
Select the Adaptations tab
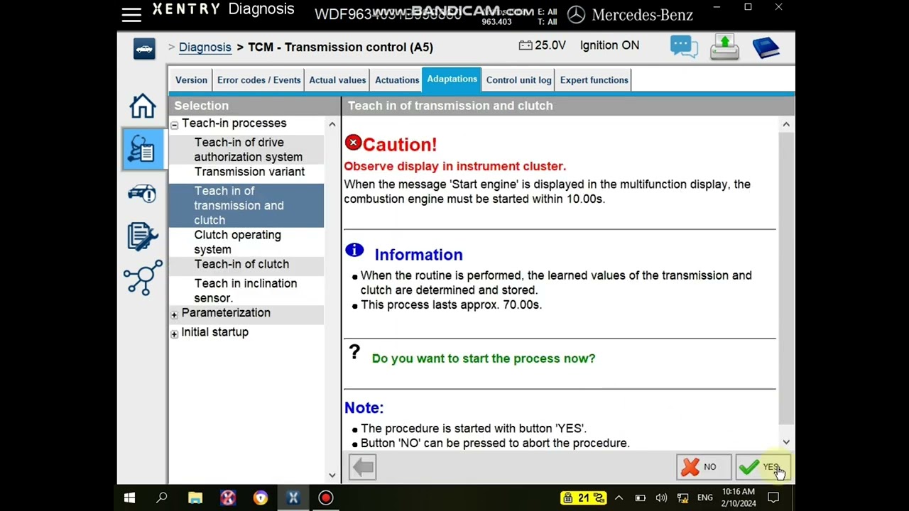(x=452, y=79)
